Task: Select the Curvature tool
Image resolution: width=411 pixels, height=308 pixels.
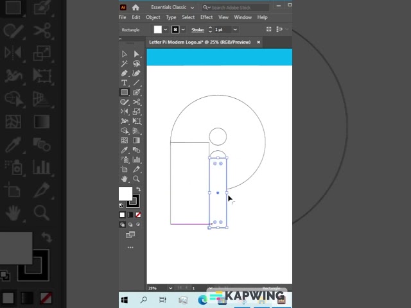Action: tap(136, 73)
